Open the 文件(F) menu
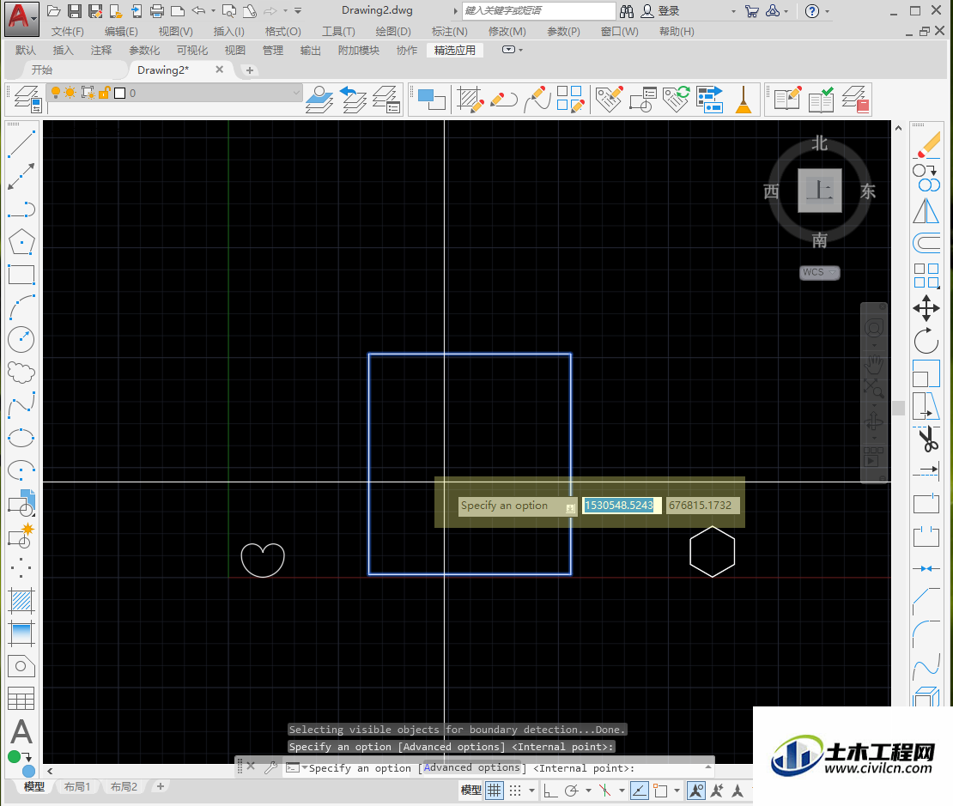This screenshot has height=806, width=953. (68, 32)
